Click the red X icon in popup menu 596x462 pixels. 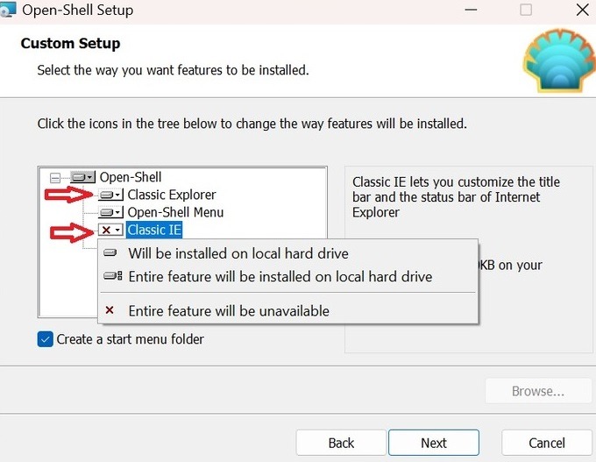[x=110, y=310]
